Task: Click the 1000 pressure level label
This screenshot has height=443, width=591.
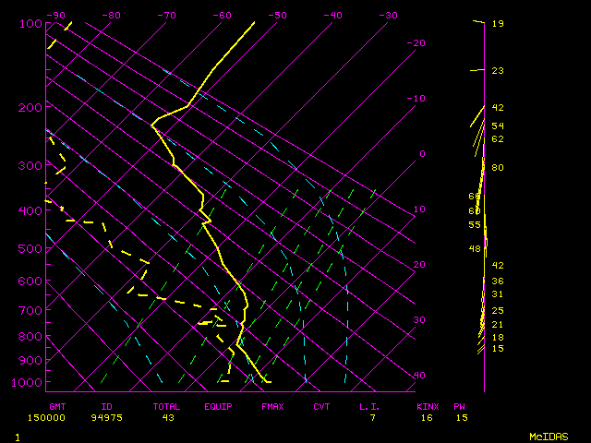Action: (x=28, y=382)
